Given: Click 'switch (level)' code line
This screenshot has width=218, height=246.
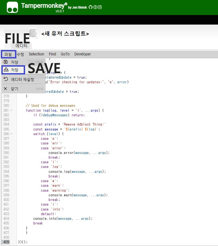Looking at the screenshot, I should click(49, 134).
